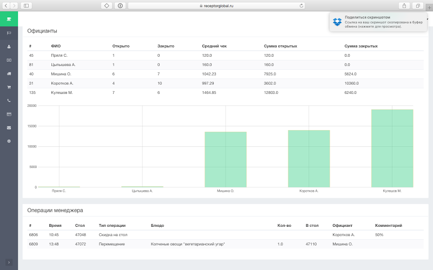The width and height of the screenshot is (433, 270).
Task: Click the Сумма закрытых column header
Action: pos(361,46)
